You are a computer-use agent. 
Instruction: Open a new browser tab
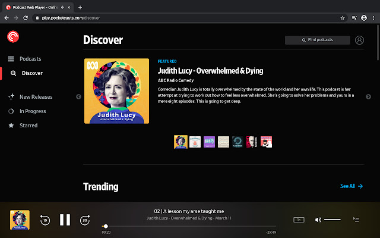pyautogui.click(x=80, y=8)
